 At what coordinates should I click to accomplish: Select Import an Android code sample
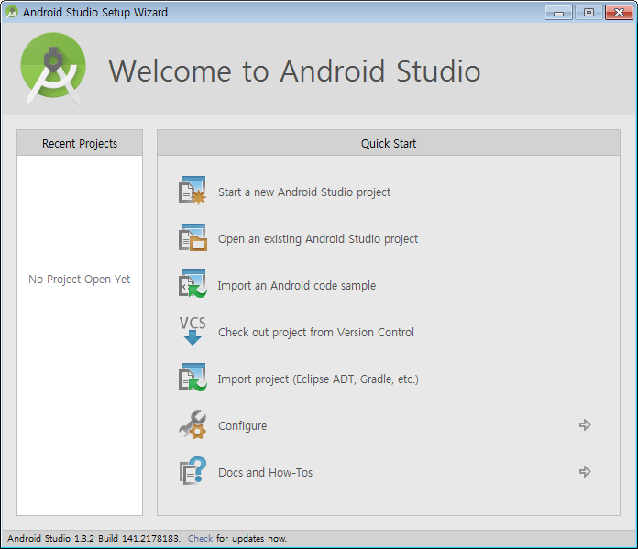pos(297,286)
